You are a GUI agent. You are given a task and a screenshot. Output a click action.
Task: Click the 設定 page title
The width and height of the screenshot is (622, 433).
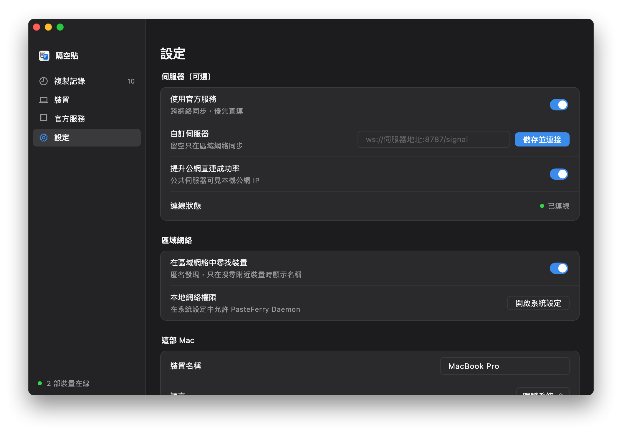(x=173, y=54)
